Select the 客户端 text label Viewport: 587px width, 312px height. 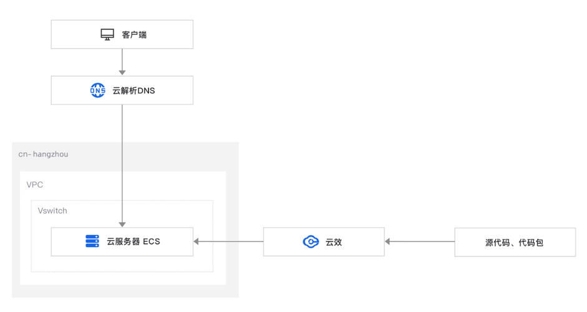pos(134,34)
